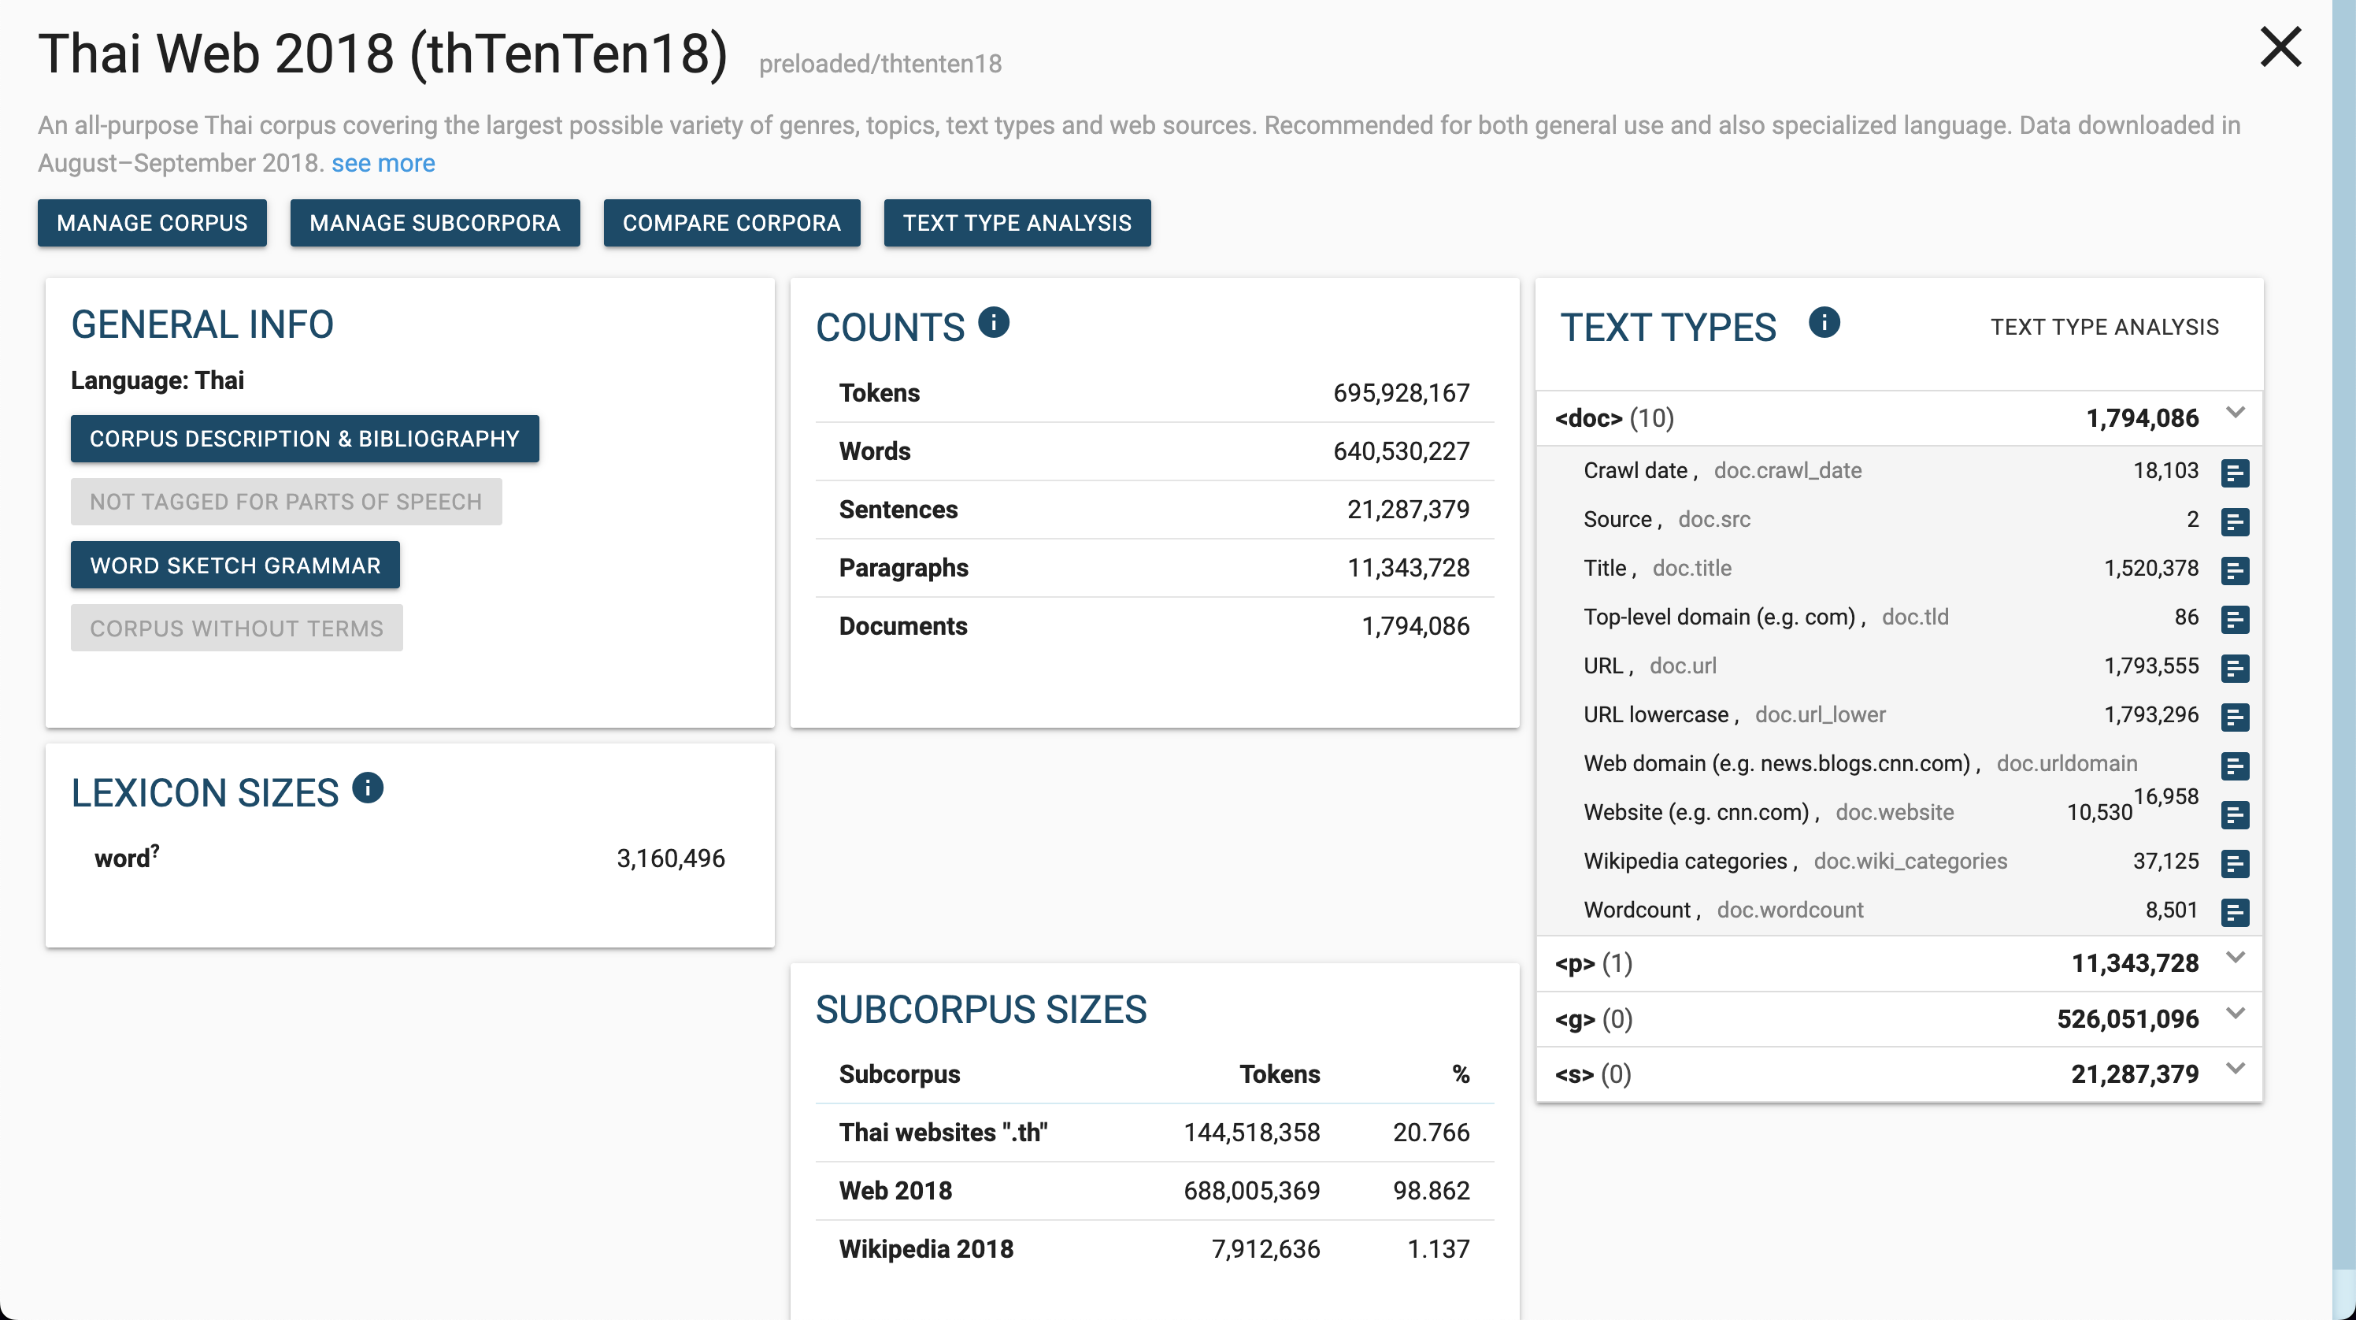This screenshot has height=1320, width=2356.
Task: Click the list icon for URL lowercase
Action: click(2235, 717)
